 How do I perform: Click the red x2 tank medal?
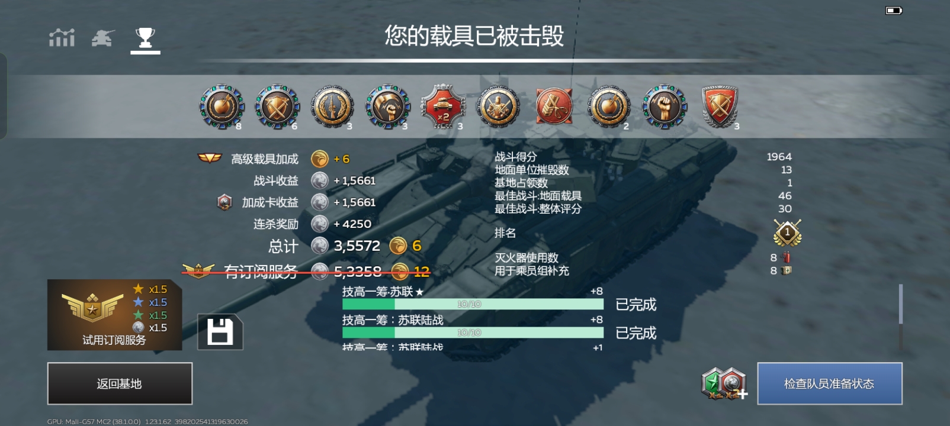point(443,106)
